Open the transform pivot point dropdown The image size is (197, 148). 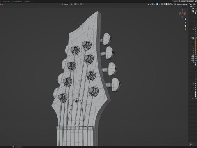coord(72,4)
